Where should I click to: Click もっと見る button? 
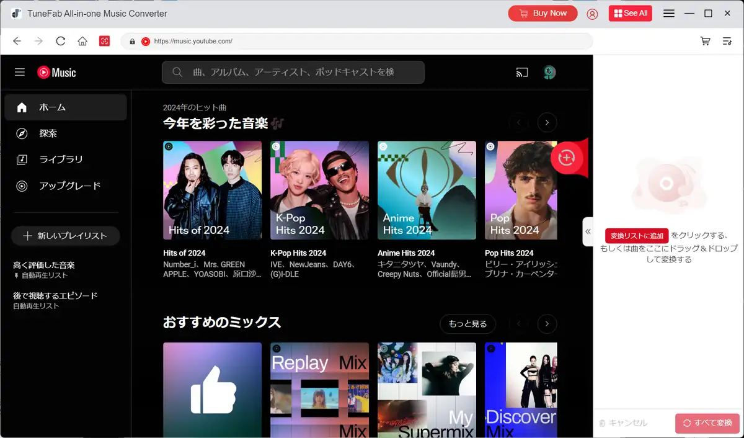(x=468, y=323)
